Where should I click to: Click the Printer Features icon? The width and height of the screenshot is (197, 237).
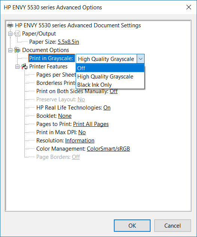point(24,67)
